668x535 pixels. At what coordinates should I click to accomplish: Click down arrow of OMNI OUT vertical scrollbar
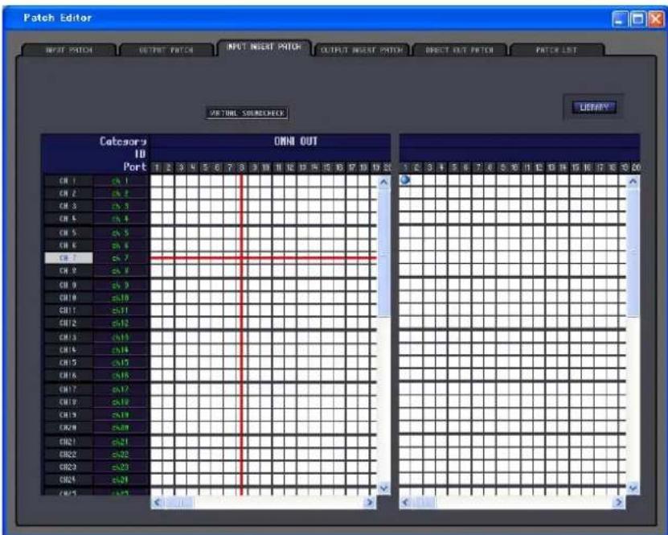(384, 488)
